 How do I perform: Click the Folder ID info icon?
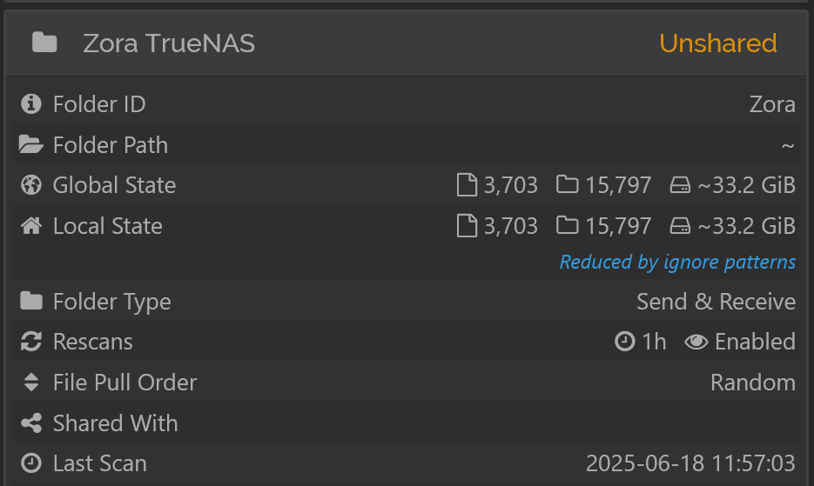[31, 103]
